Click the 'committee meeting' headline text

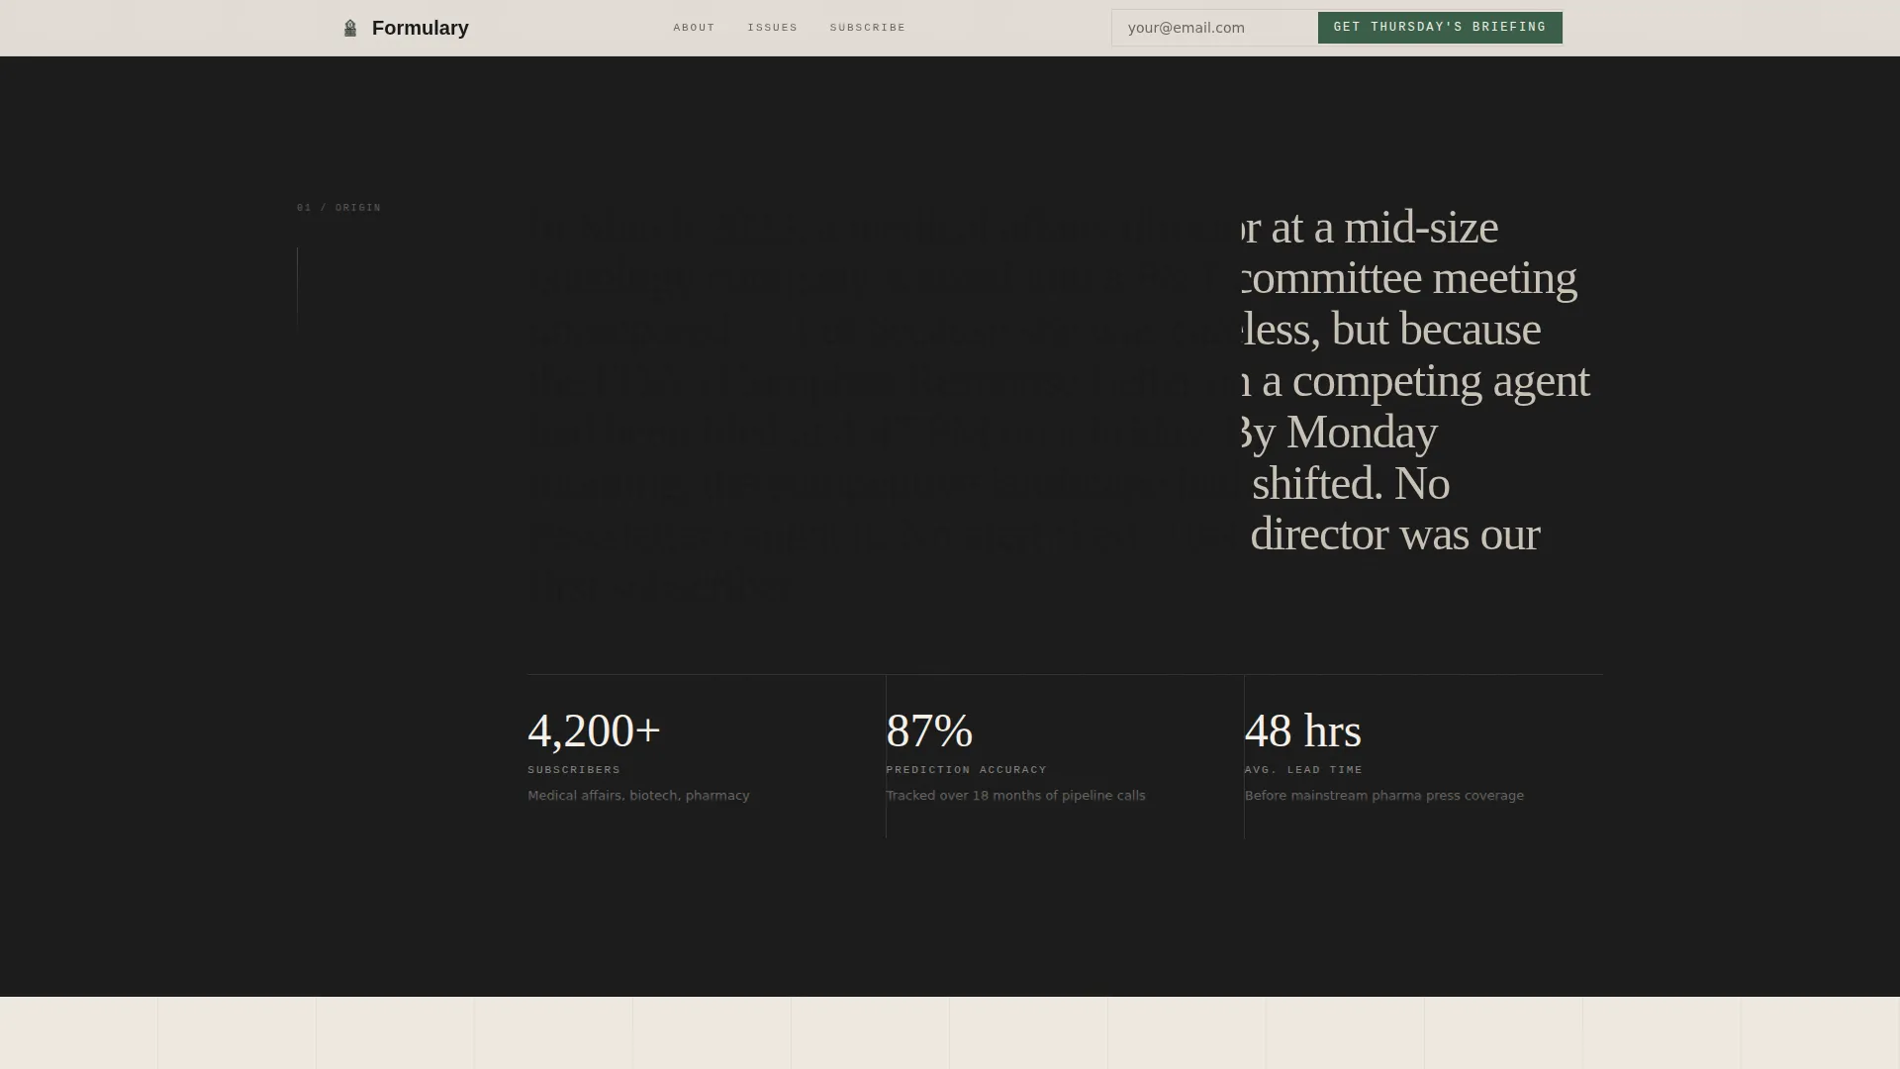(1407, 279)
